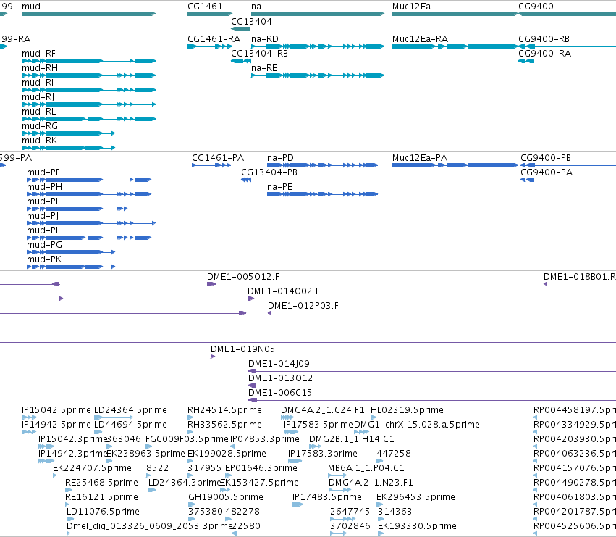The image size is (616, 537).
Task: Click protein CG13404-PB
Action: [246, 180]
